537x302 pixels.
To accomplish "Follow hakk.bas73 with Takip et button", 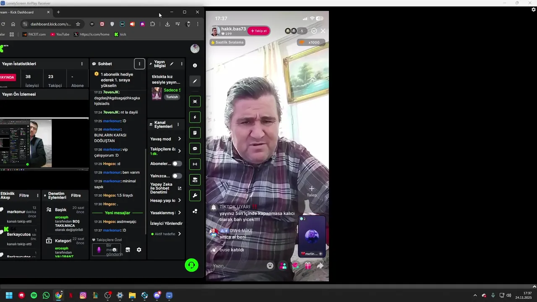I will (258, 31).
